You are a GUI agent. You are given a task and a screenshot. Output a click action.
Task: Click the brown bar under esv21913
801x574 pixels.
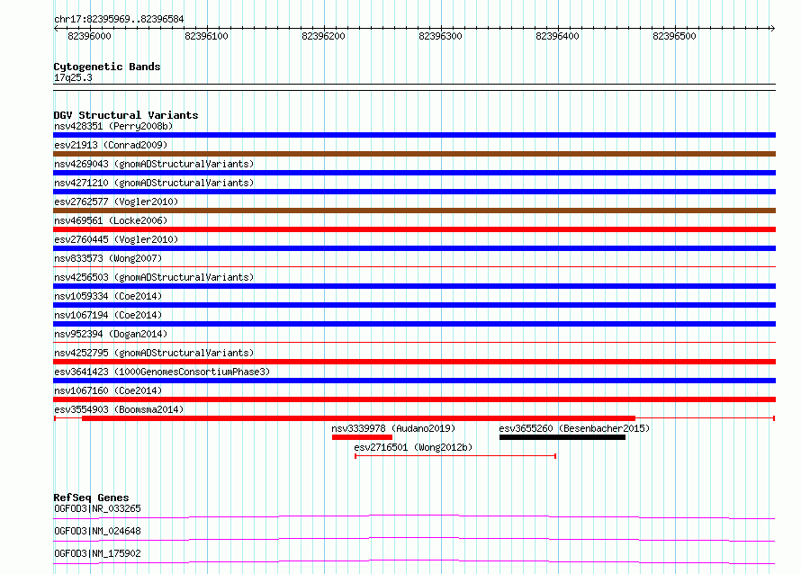[414, 154]
